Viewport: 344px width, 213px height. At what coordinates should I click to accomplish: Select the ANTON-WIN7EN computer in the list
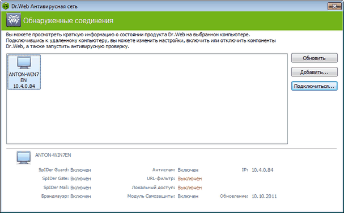[x=24, y=72]
